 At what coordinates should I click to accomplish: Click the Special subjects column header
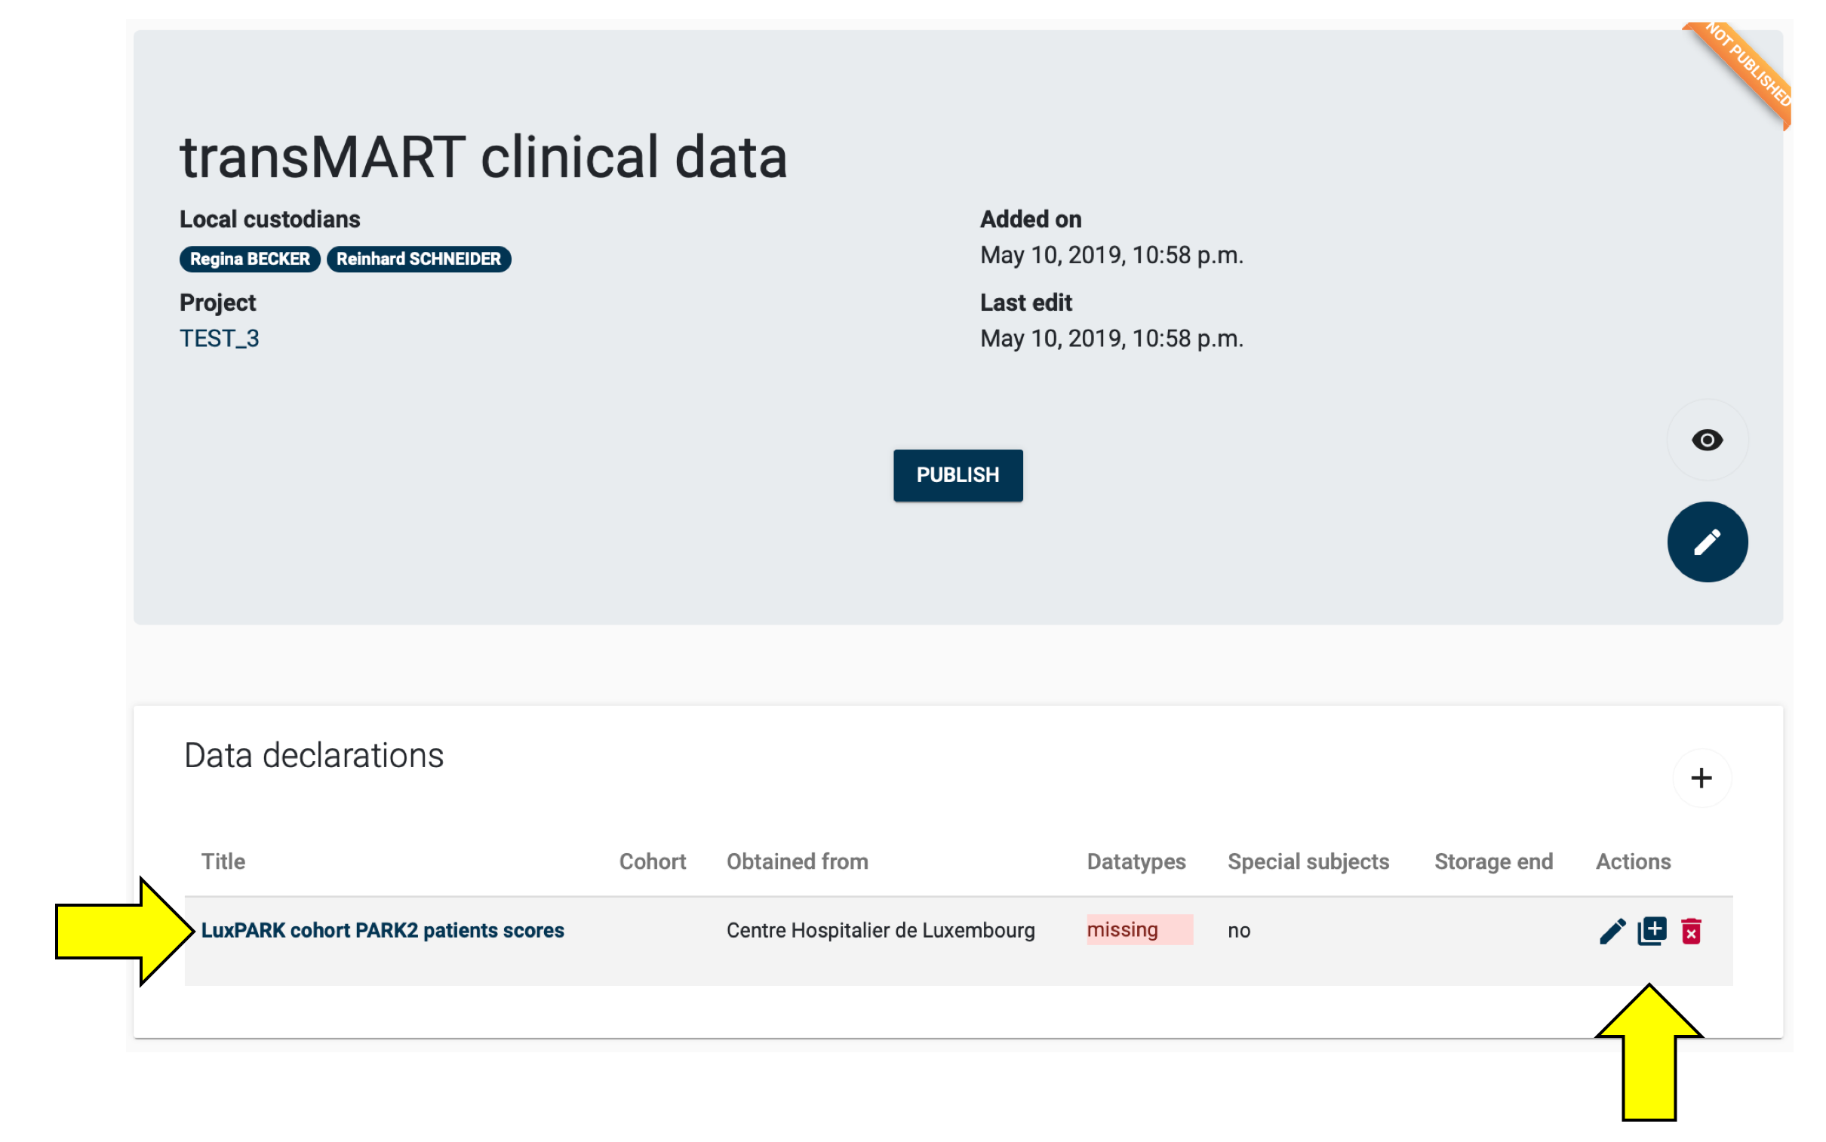pyautogui.click(x=1308, y=861)
